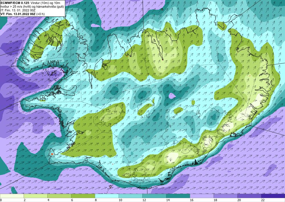Image resolution: width=285 pixels, height=202 pixels.
Task: Click the "VT: Fim. 13.01.2022 00Z" valid time
Action: pyautogui.click(x=18, y=14)
